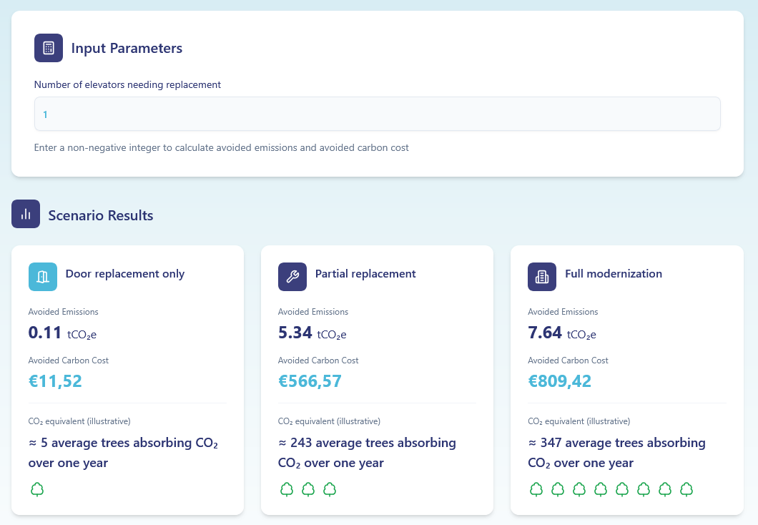This screenshot has height=525, width=758.
Task: Click the €809,42 avoided carbon cost value
Action: tap(559, 381)
